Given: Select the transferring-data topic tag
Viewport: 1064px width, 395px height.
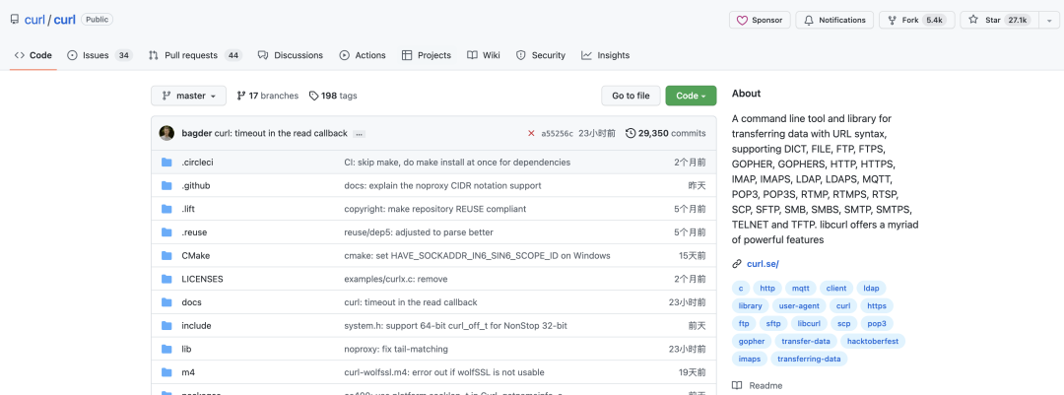Looking at the screenshot, I should click(809, 359).
